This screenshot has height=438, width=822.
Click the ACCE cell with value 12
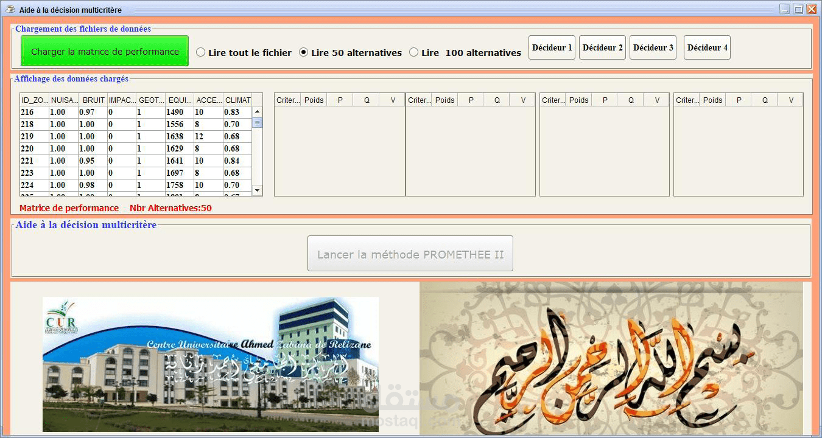point(209,136)
